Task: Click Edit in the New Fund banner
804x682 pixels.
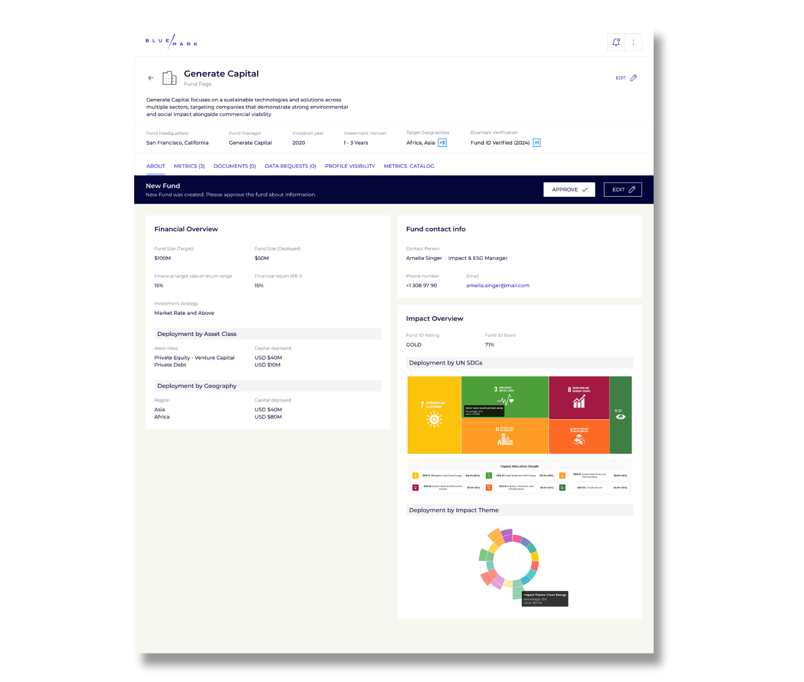Action: (x=623, y=190)
